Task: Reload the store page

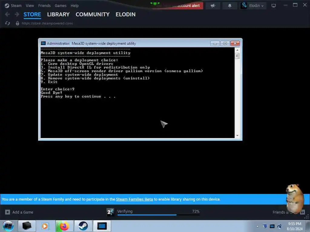Action: pyautogui.click(x=8, y=23)
